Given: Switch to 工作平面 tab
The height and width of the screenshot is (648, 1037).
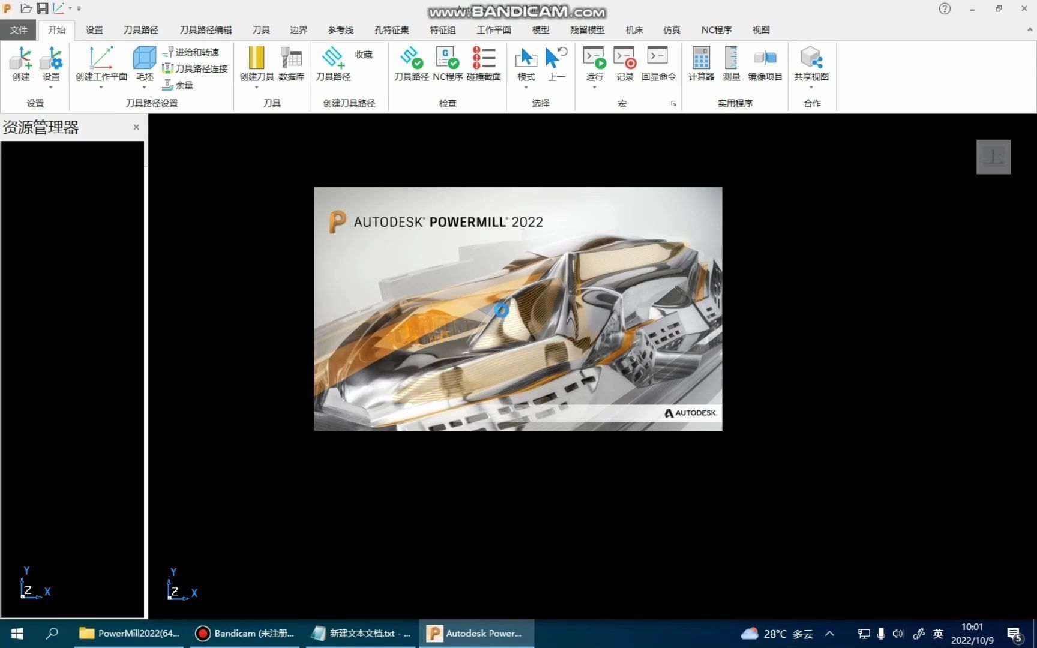Looking at the screenshot, I should (x=494, y=30).
